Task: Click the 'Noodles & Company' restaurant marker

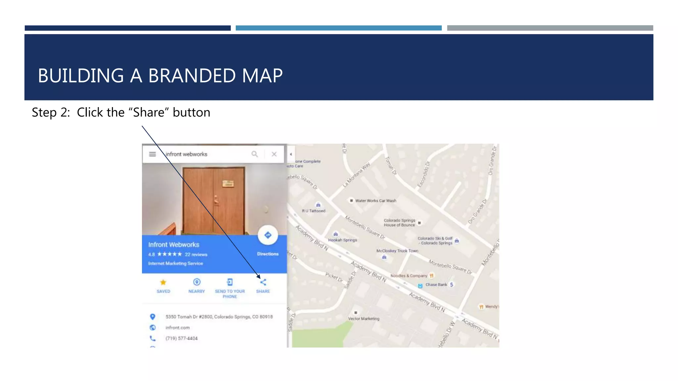Action: point(431,275)
